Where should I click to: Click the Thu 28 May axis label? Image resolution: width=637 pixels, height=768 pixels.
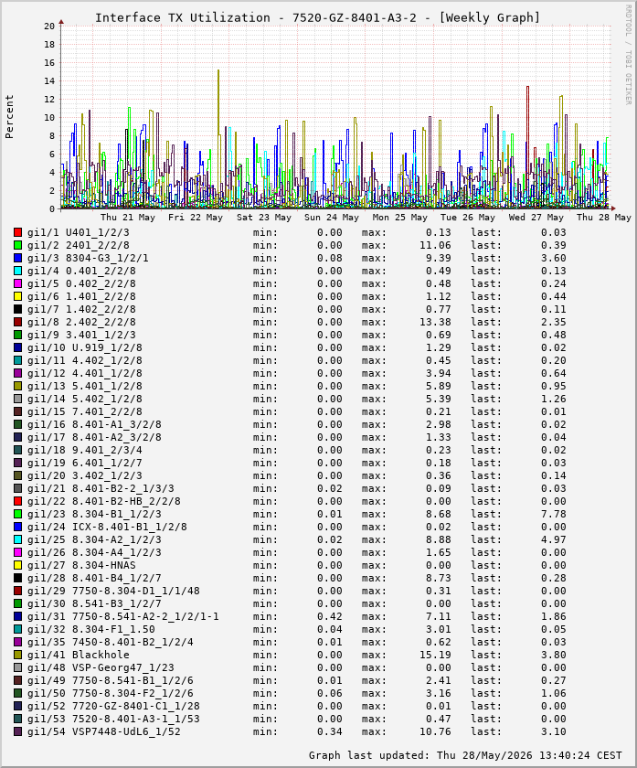[x=604, y=217]
